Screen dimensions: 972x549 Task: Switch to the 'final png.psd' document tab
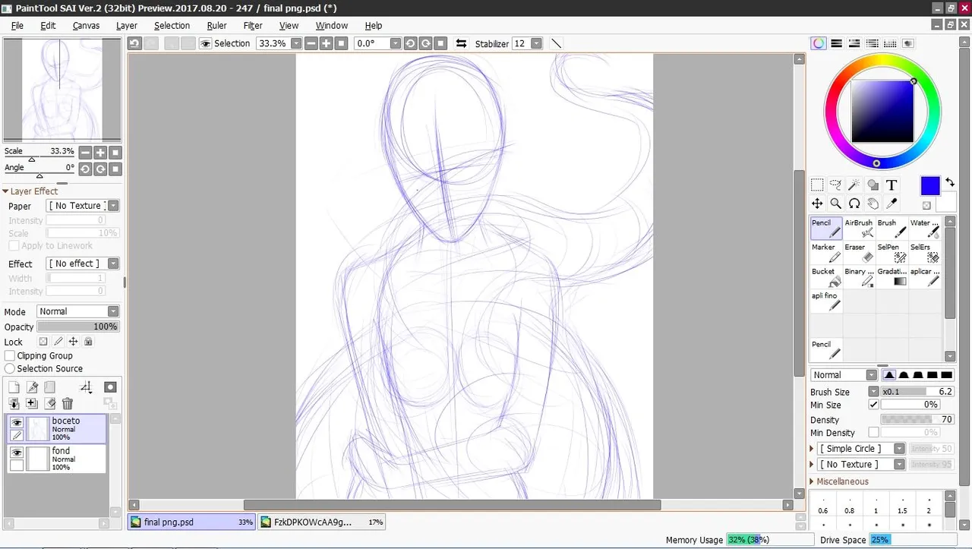coord(191,522)
